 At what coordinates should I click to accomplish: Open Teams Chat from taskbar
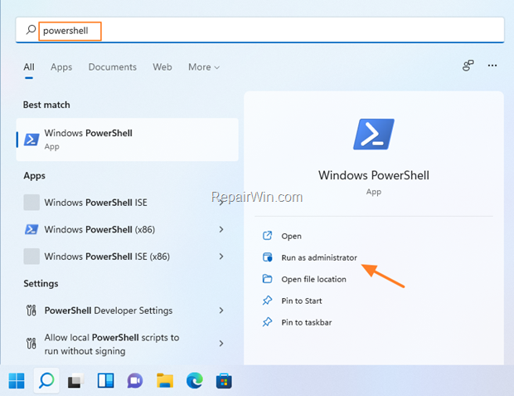pos(135,381)
